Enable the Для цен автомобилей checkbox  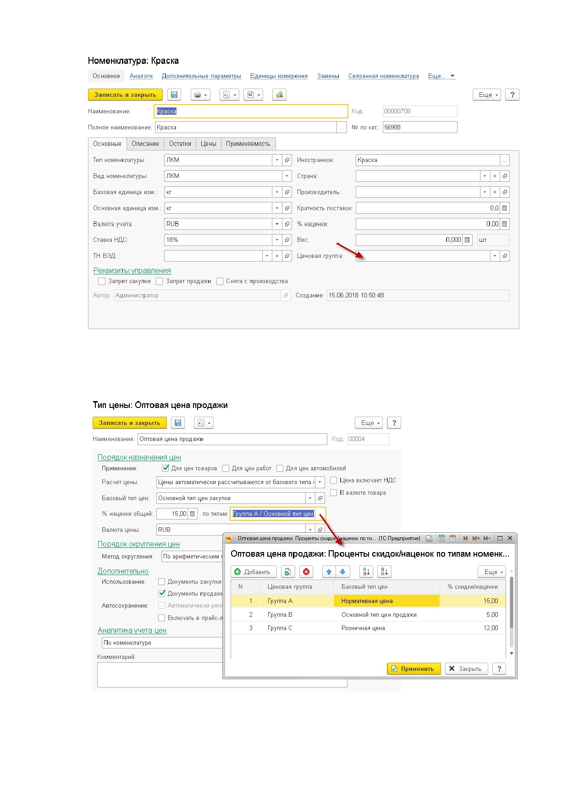280,469
